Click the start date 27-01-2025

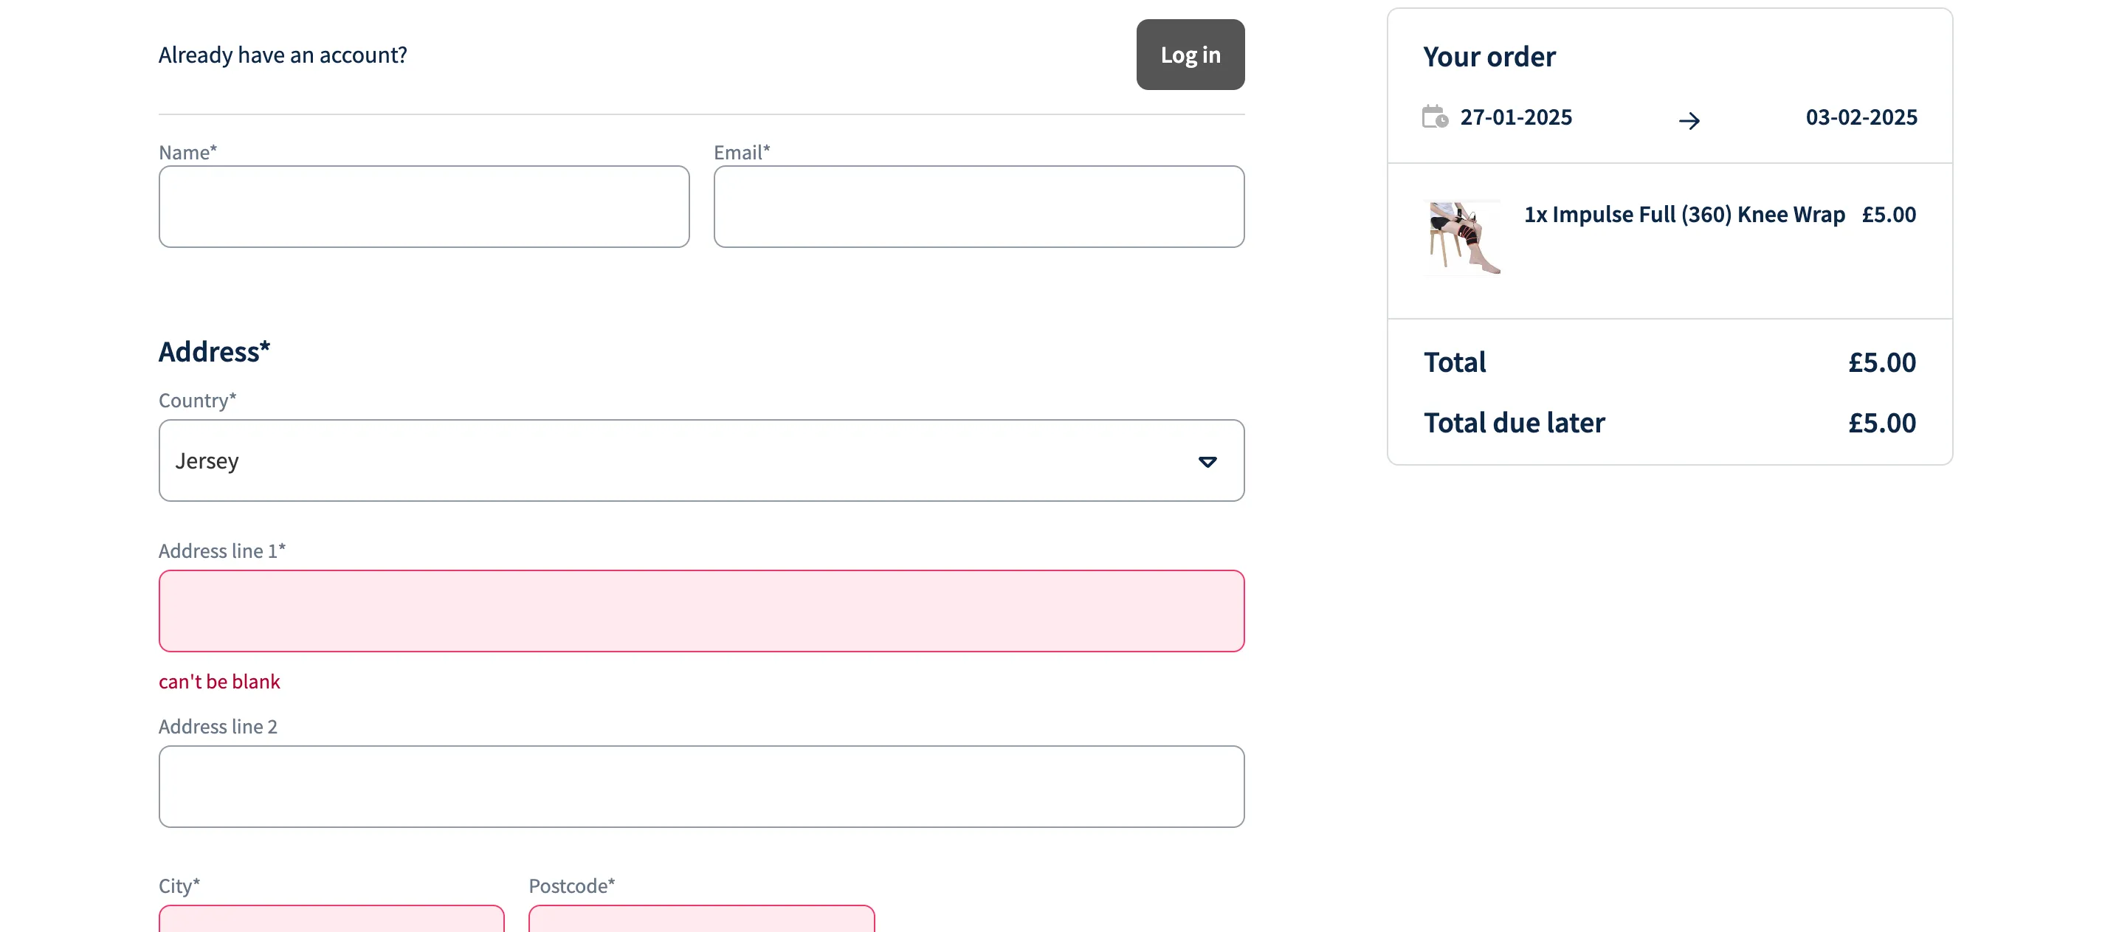(1515, 117)
